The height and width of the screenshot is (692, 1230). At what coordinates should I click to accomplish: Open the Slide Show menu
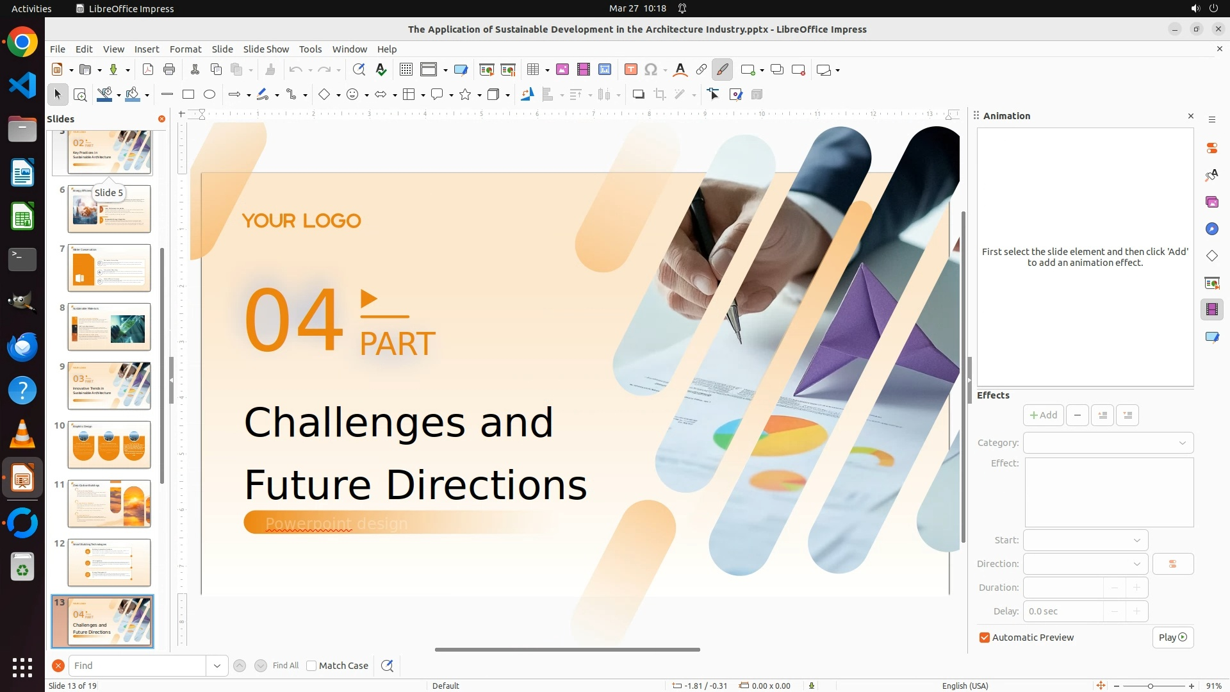(x=266, y=49)
